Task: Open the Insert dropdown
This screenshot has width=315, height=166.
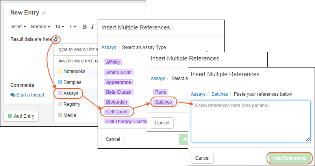Action: pos(18,27)
